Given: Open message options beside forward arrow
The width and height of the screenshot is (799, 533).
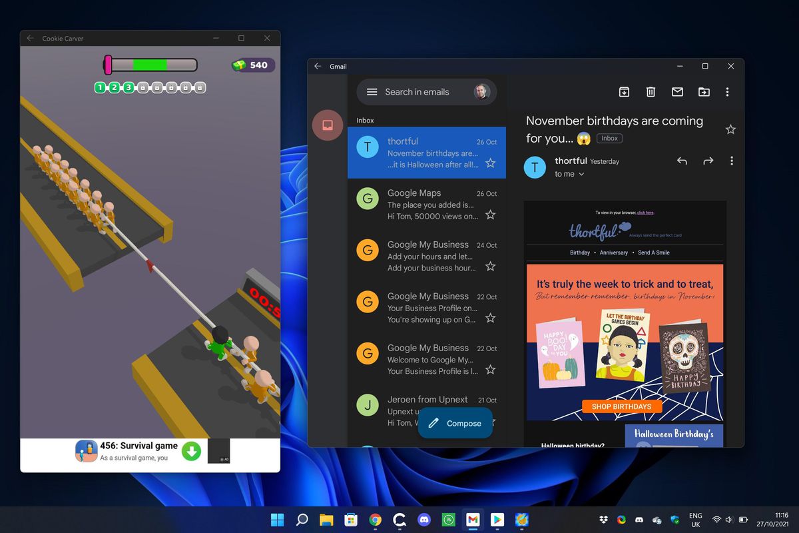Looking at the screenshot, I should [x=732, y=161].
